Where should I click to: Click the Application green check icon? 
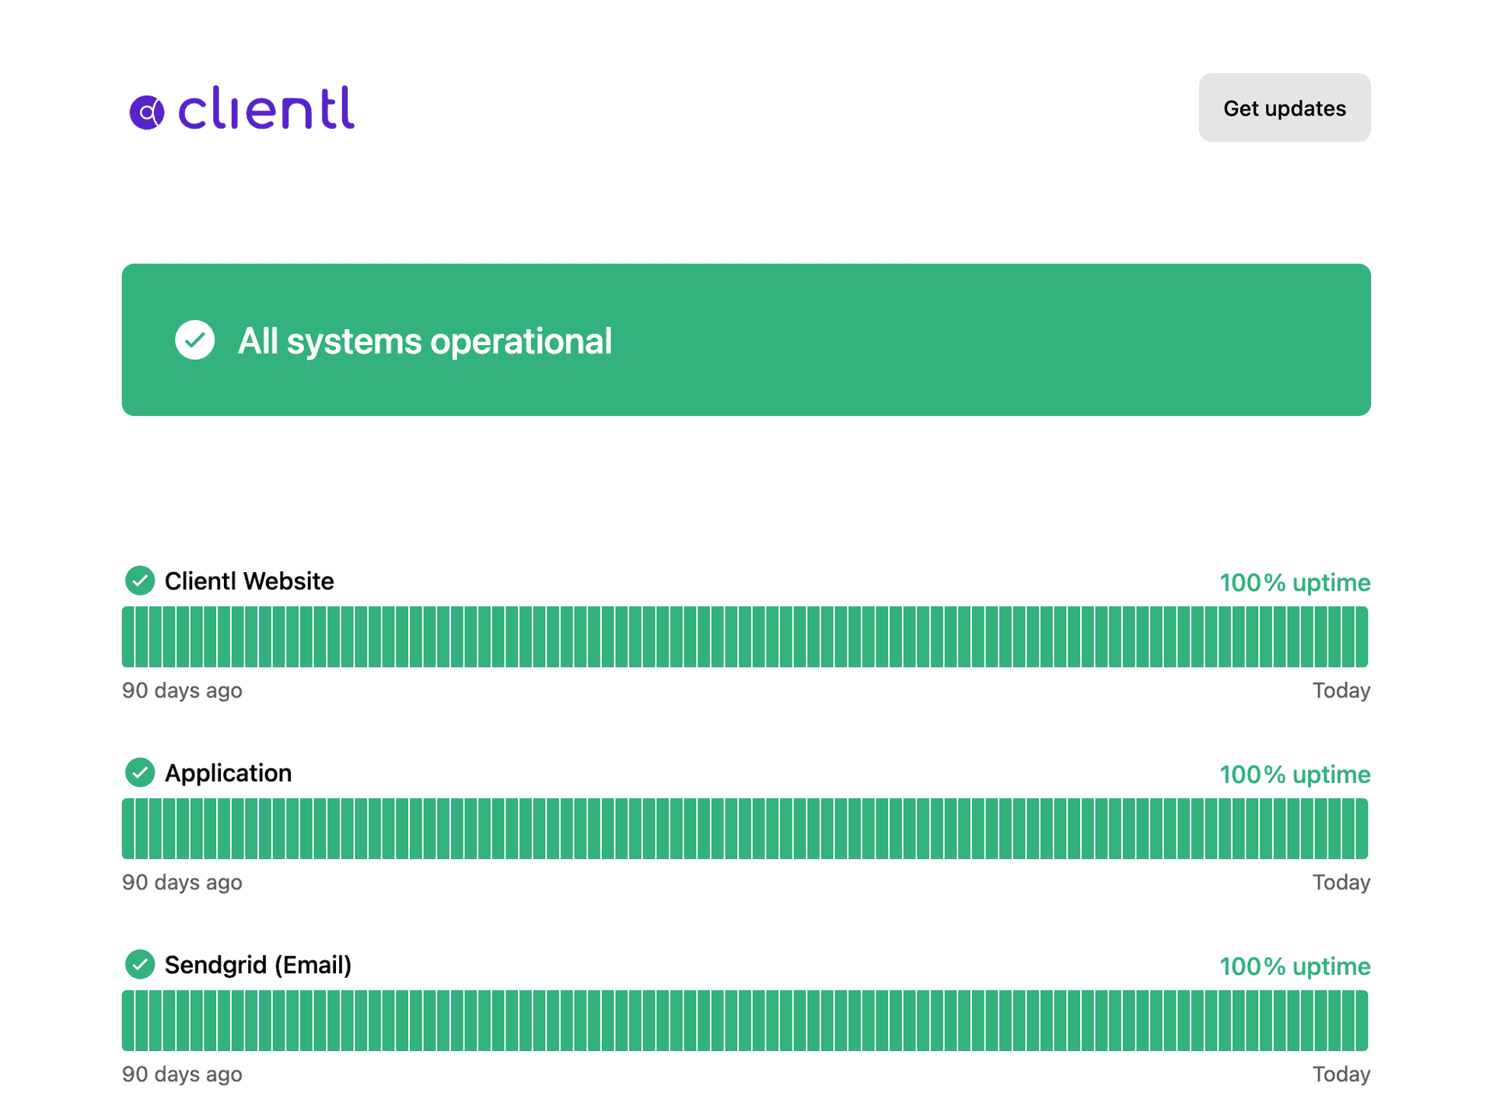coord(140,773)
